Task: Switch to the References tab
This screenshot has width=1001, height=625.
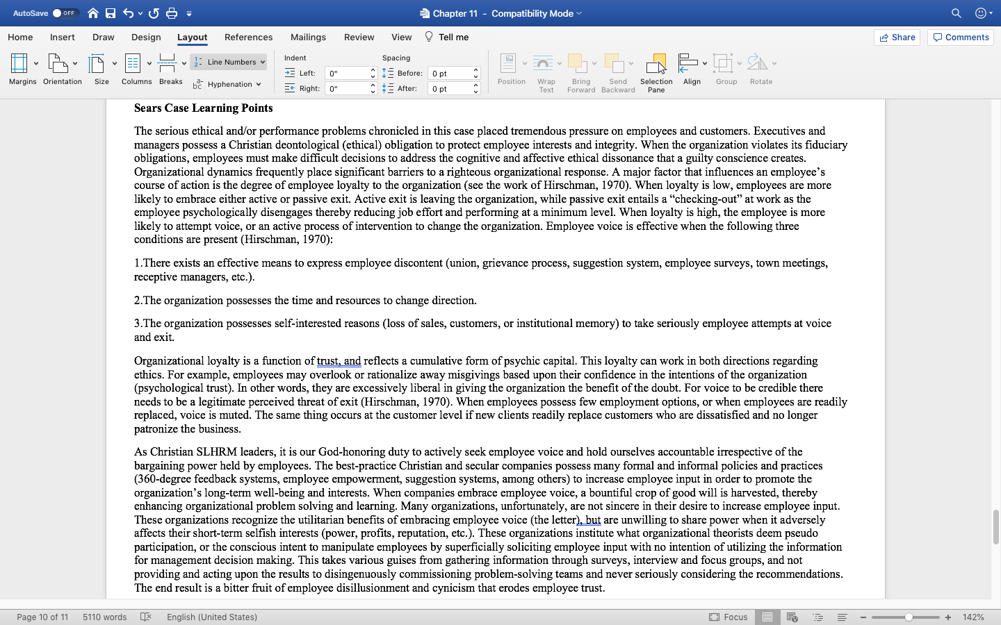Action: click(x=249, y=37)
